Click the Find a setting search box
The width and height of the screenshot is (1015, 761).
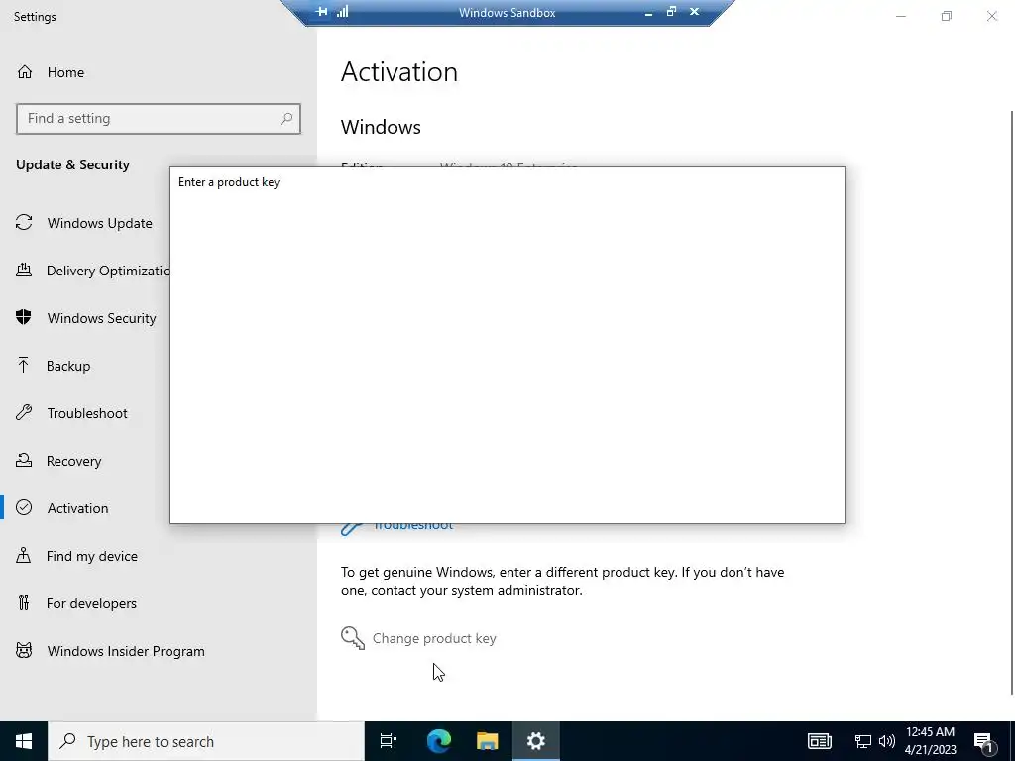159,119
